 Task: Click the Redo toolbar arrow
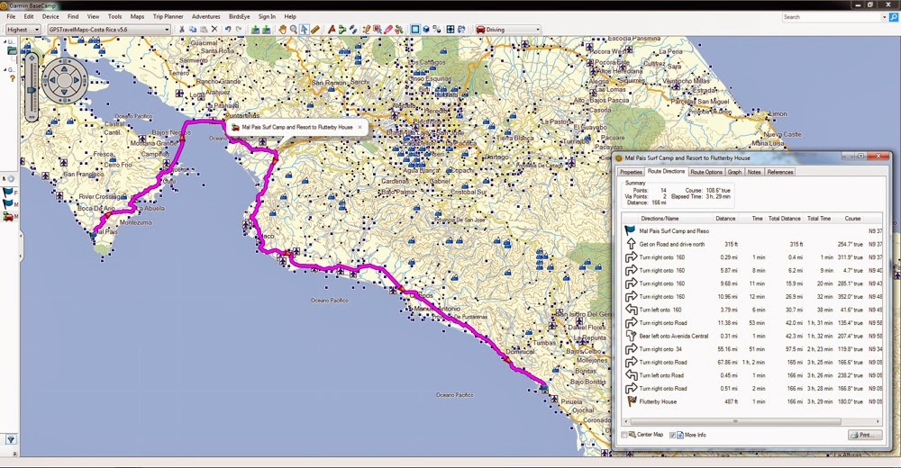click(x=239, y=30)
